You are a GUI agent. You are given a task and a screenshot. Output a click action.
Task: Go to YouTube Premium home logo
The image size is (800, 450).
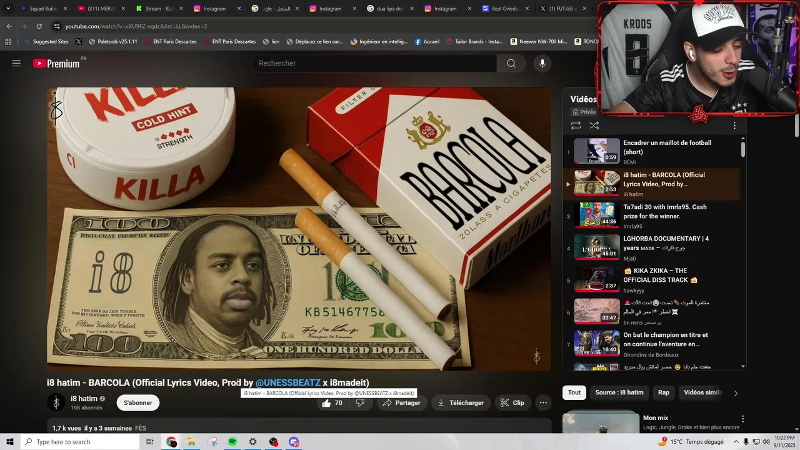coord(56,63)
